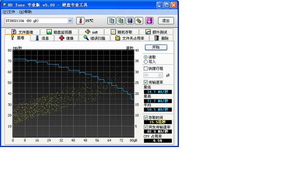Viewport: 293px width, 183px height.
Task: Copy info to clipboard toolbar icon
Action: pyautogui.click(x=111, y=21)
